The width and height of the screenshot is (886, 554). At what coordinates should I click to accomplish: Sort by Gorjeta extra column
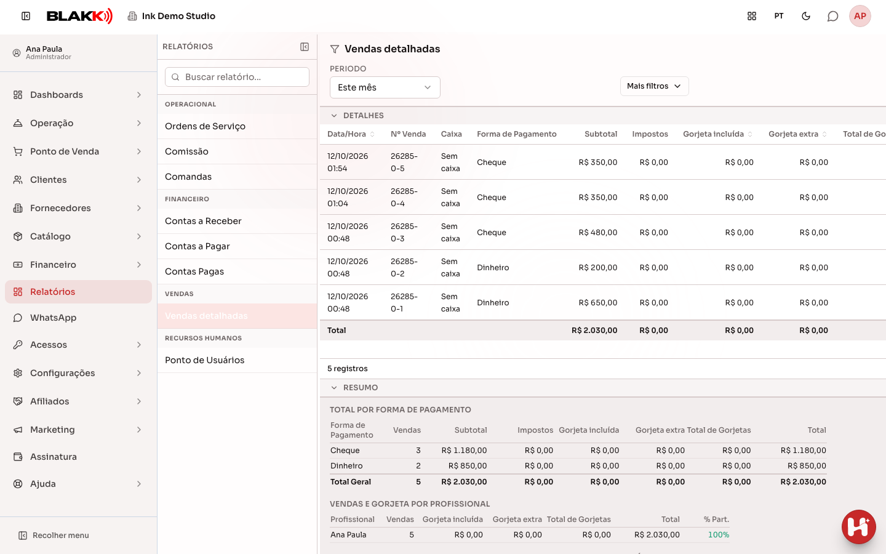tap(798, 134)
